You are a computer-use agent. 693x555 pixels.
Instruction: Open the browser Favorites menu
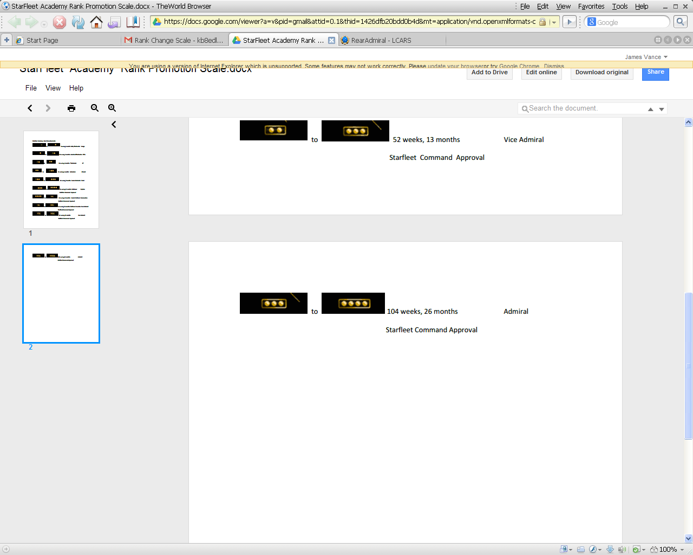(591, 7)
